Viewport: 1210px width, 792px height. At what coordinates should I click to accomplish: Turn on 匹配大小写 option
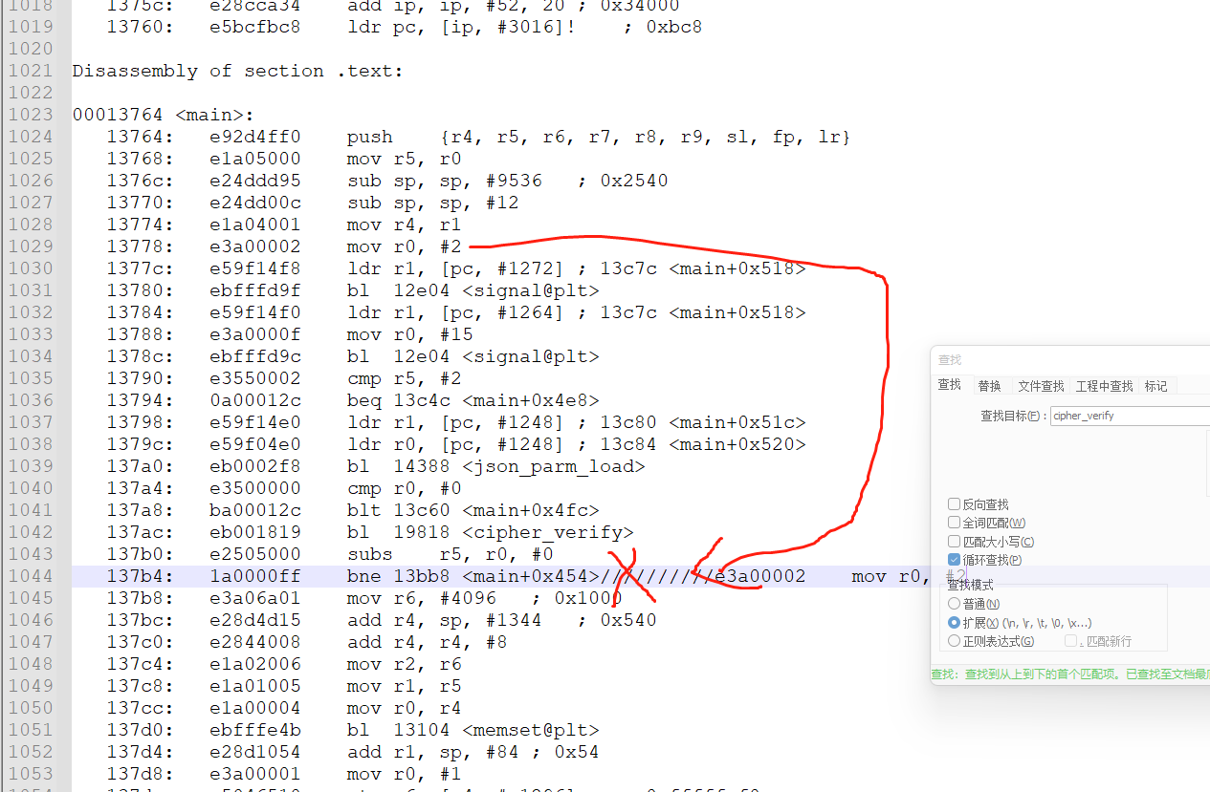pyautogui.click(x=954, y=542)
